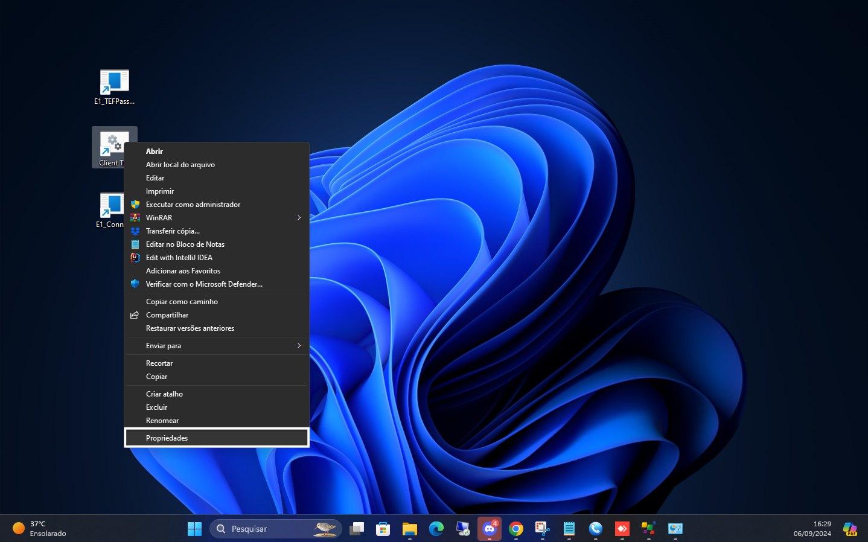Select Verificar com o Microsoft Defender
Image resolution: width=868 pixels, height=542 pixels.
217,284
